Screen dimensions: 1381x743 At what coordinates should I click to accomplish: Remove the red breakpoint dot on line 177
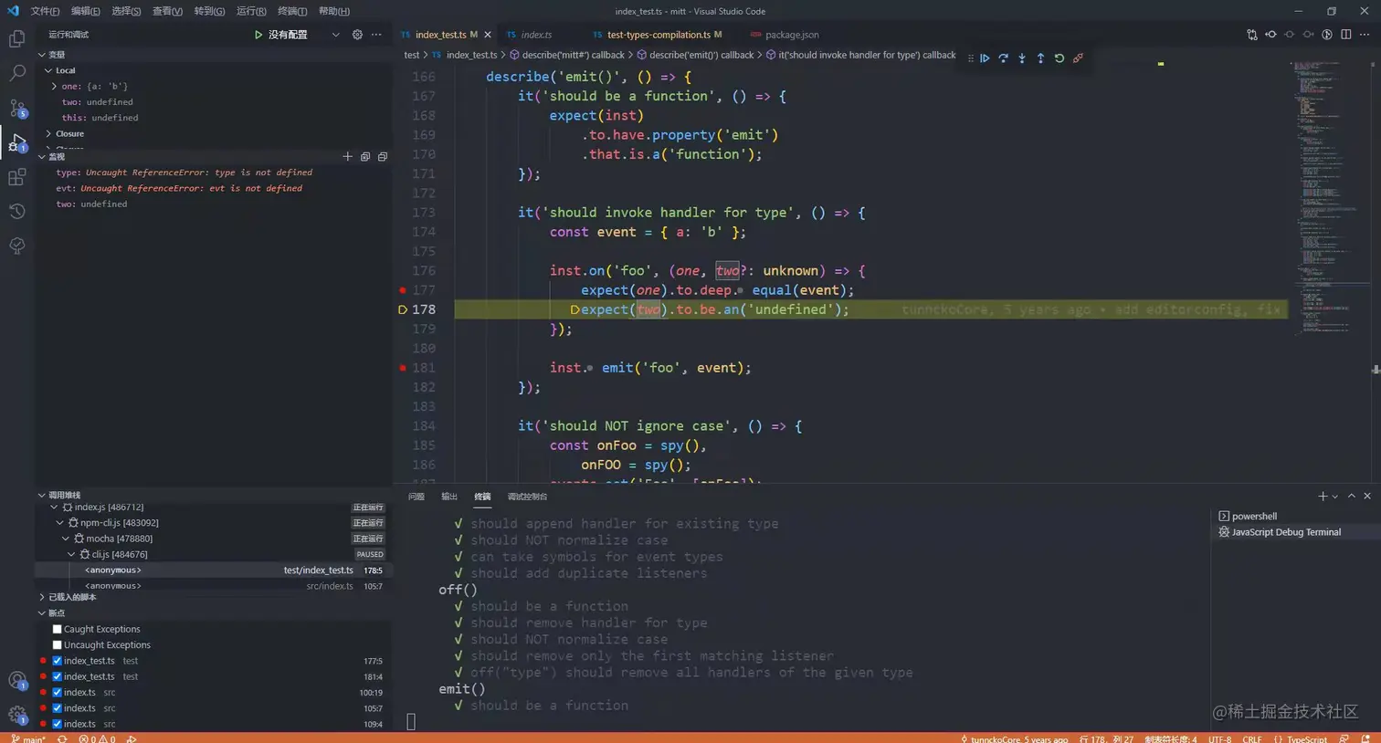click(403, 290)
